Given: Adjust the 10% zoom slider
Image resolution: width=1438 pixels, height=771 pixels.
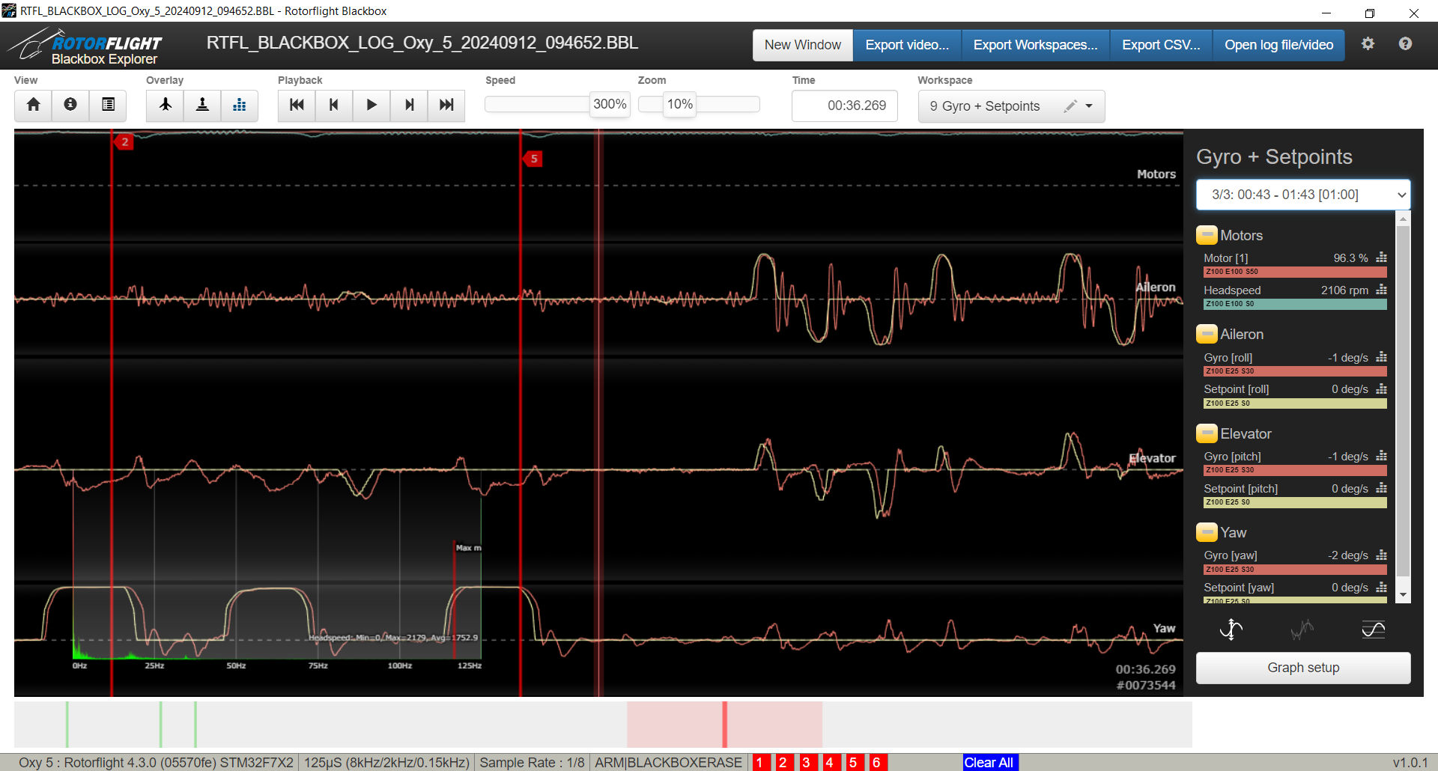Looking at the screenshot, I should [680, 104].
